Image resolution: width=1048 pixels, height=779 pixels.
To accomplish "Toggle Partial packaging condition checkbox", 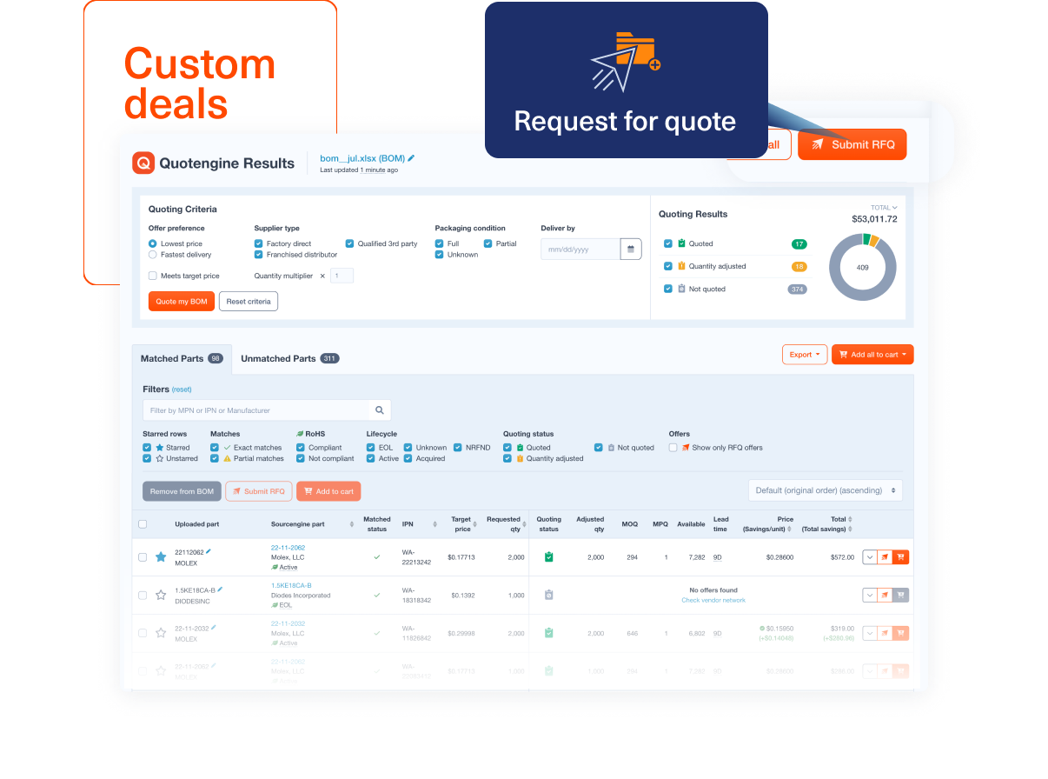I will (x=488, y=243).
